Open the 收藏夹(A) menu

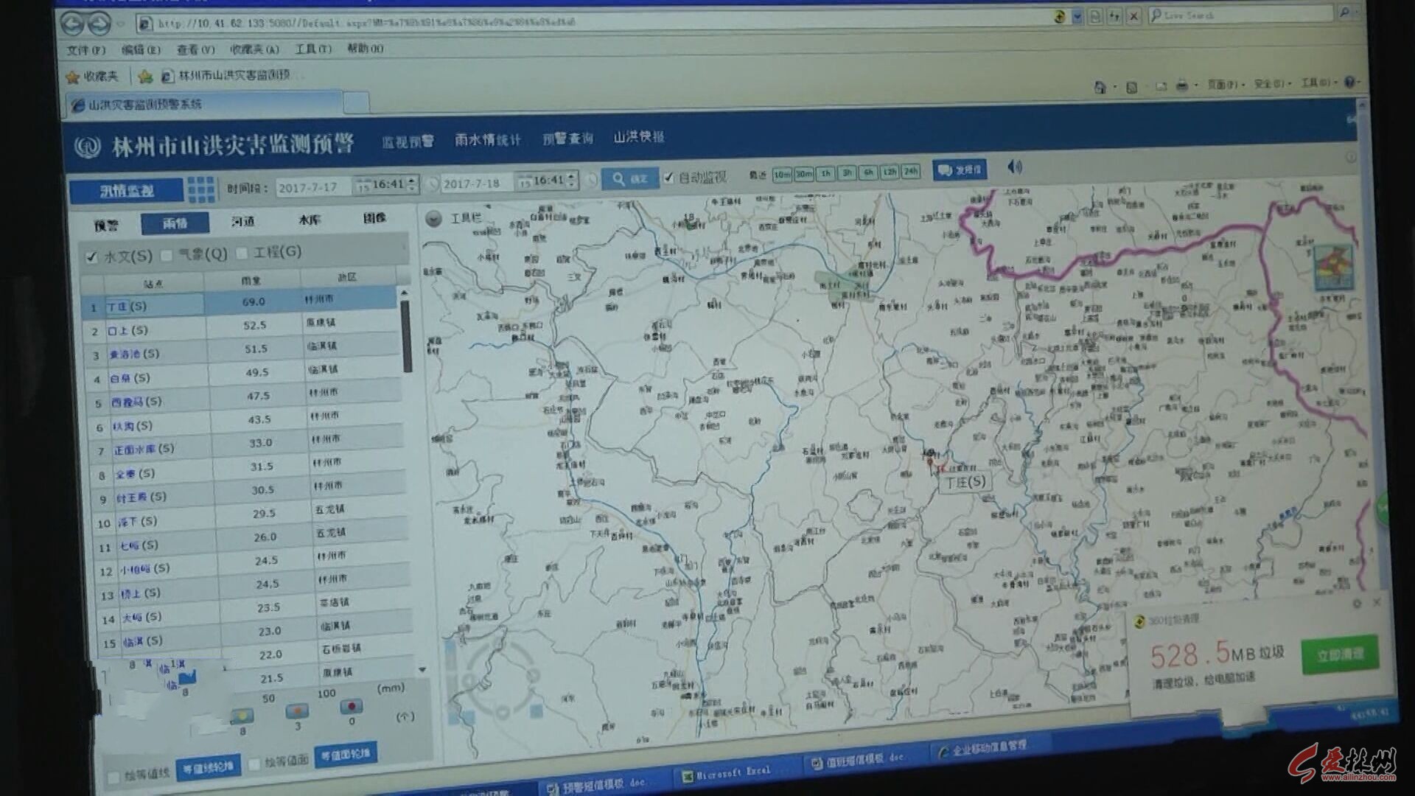254,49
